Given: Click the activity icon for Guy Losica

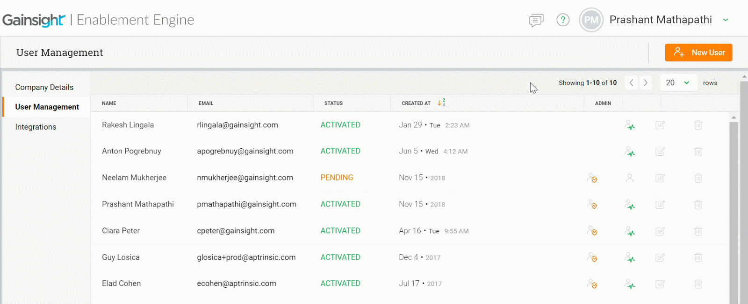Looking at the screenshot, I should coord(630,258).
